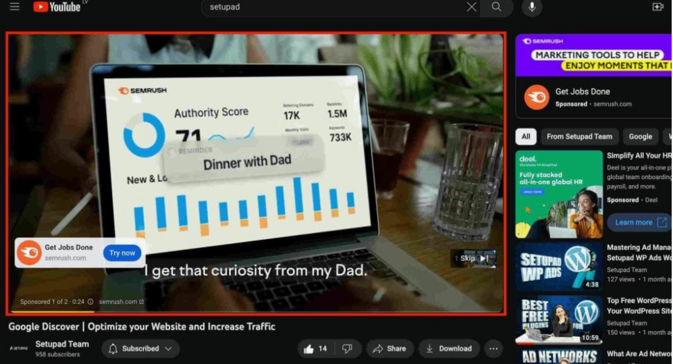Open Semrush marketing tools banner ad
Viewport: 673px width, 364px height.
[x=594, y=55]
